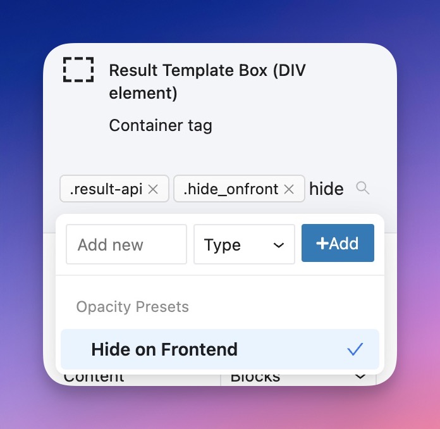
Task: Click the plus sign on Add button
Action: pyautogui.click(x=322, y=244)
